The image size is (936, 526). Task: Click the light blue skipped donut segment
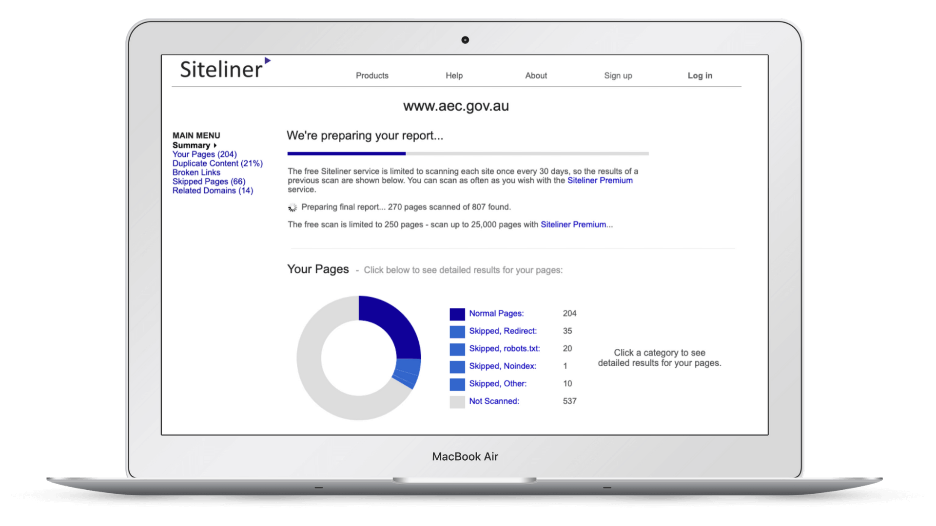point(408,373)
